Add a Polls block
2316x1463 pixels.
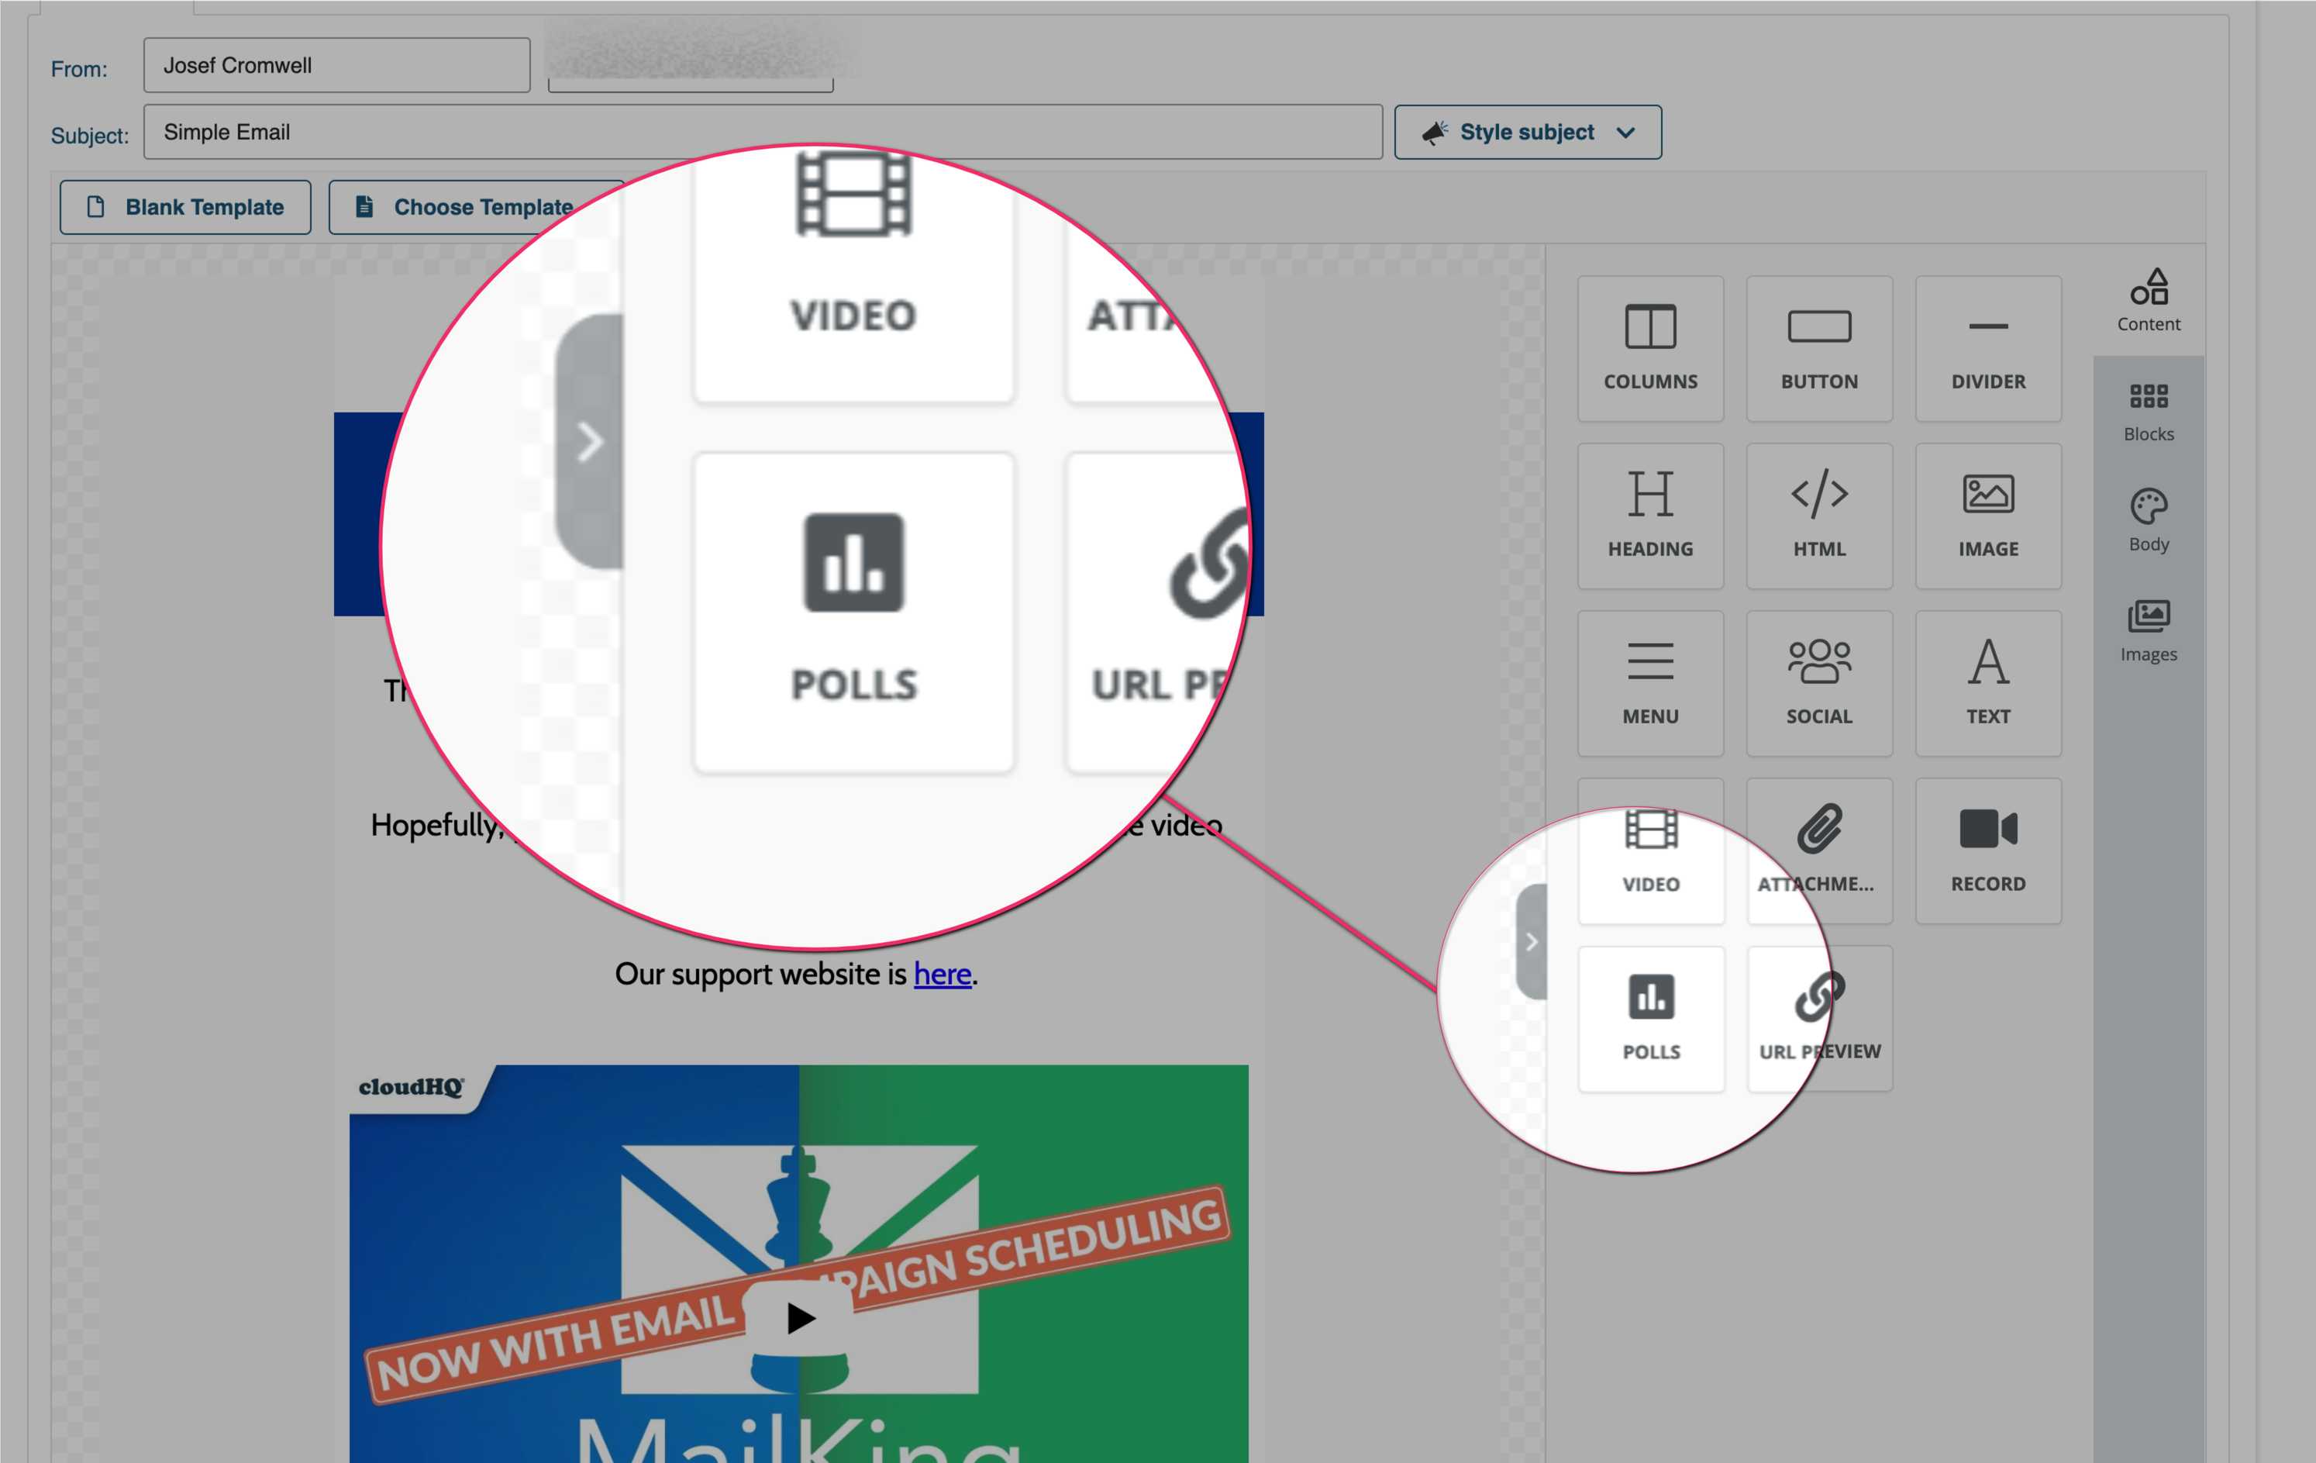(x=1650, y=1019)
